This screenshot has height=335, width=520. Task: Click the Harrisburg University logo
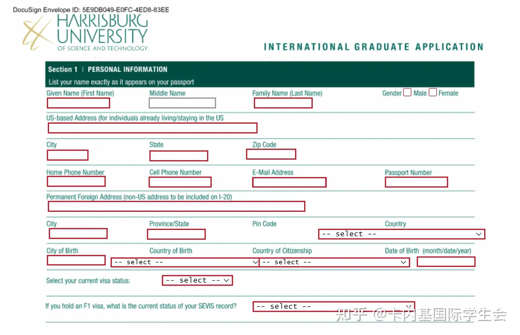click(85, 32)
